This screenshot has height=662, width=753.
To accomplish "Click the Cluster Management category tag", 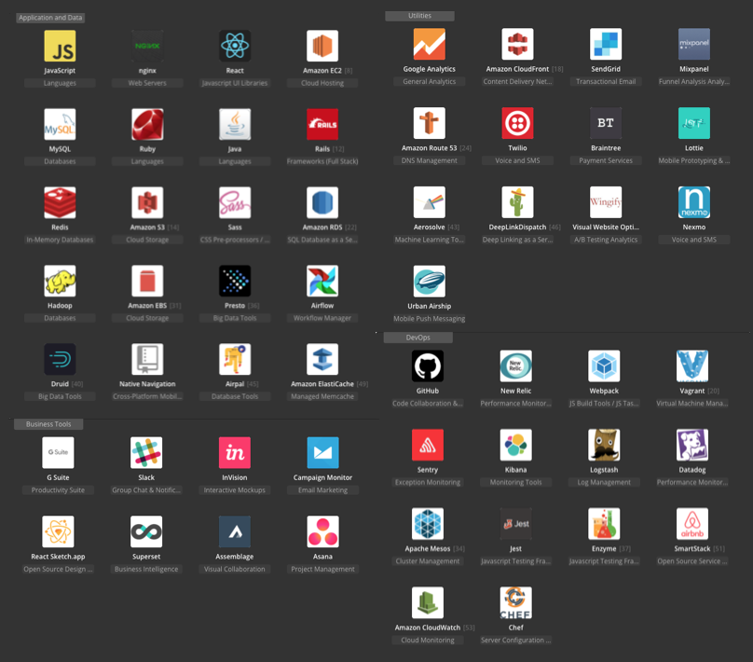I will click(428, 560).
